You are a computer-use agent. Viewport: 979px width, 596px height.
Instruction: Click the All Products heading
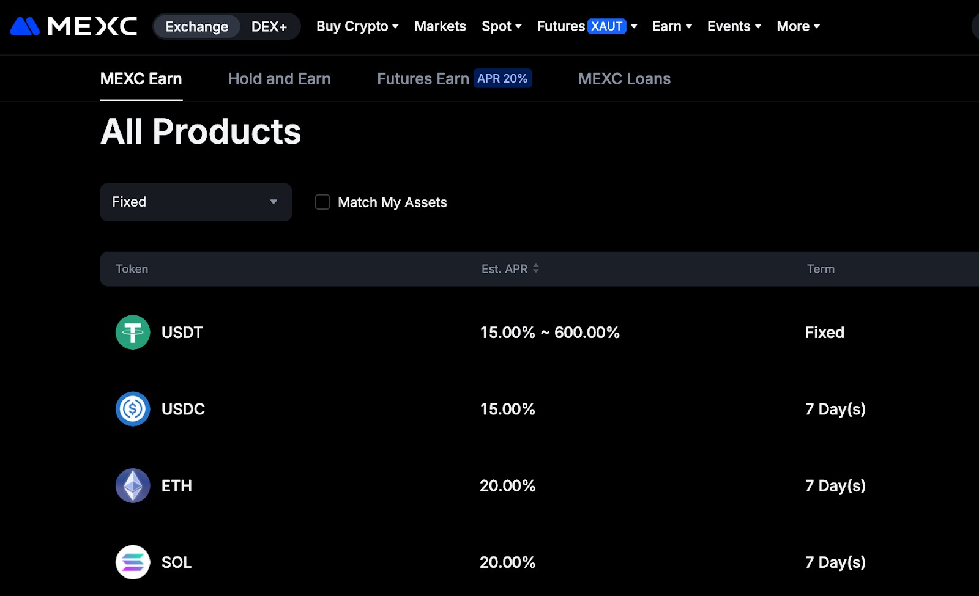pos(201,131)
